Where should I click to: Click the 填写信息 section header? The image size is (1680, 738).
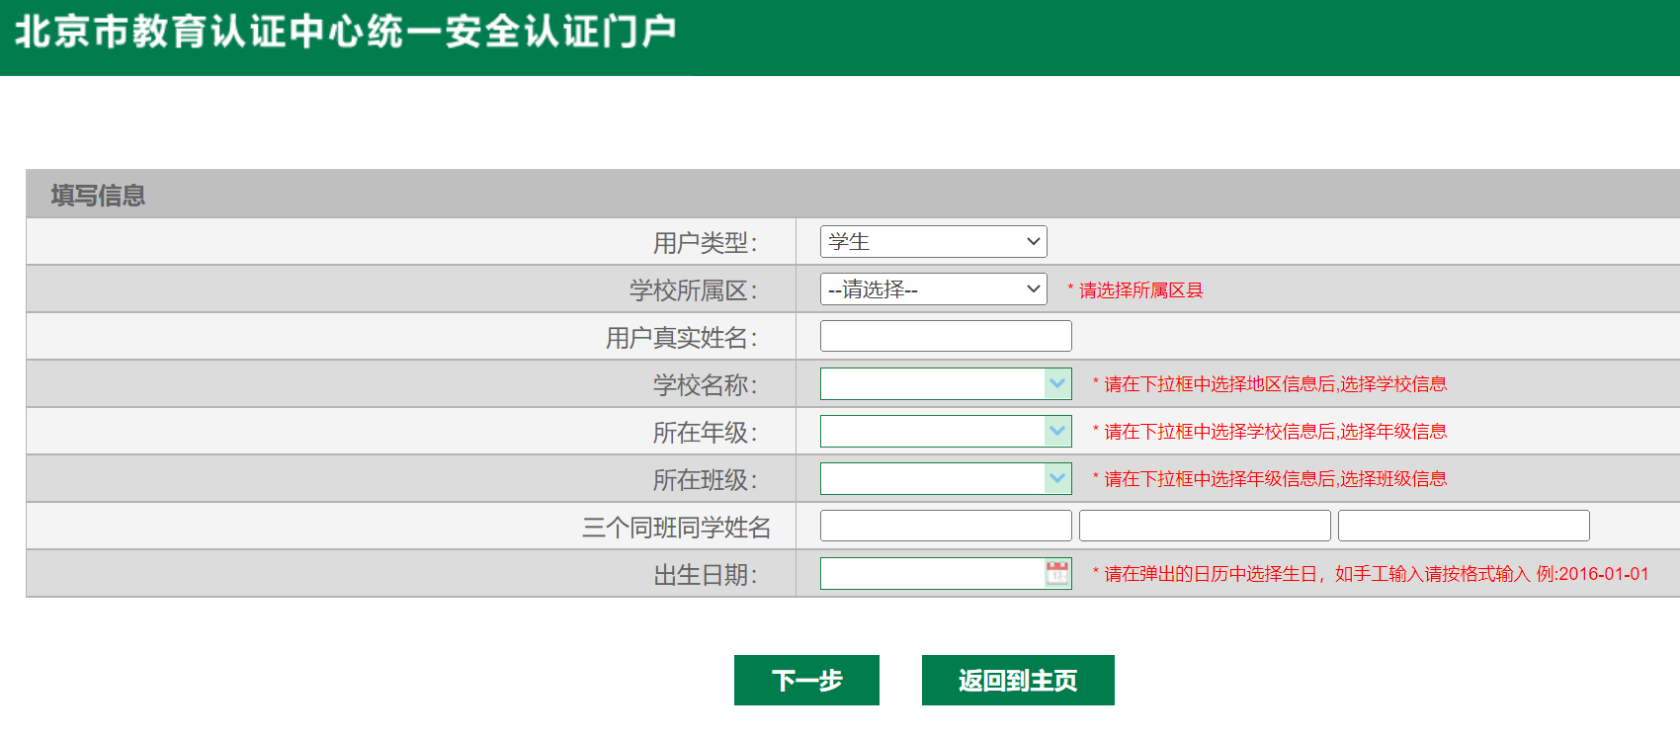[x=99, y=195]
